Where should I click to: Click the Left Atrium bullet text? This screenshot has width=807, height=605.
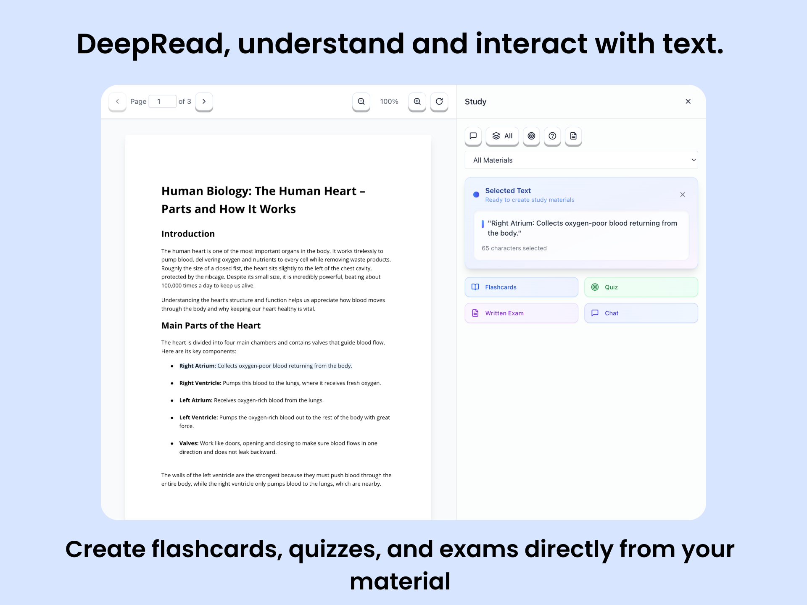(251, 400)
